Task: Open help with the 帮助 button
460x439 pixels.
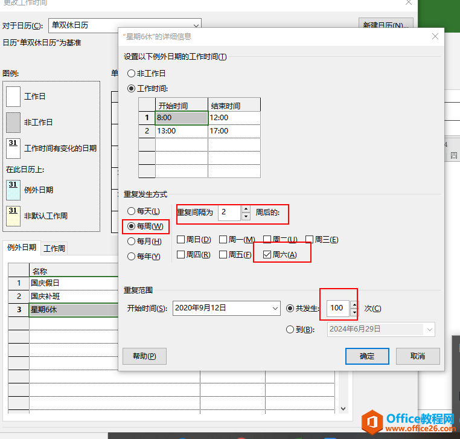Action: pyautogui.click(x=144, y=356)
